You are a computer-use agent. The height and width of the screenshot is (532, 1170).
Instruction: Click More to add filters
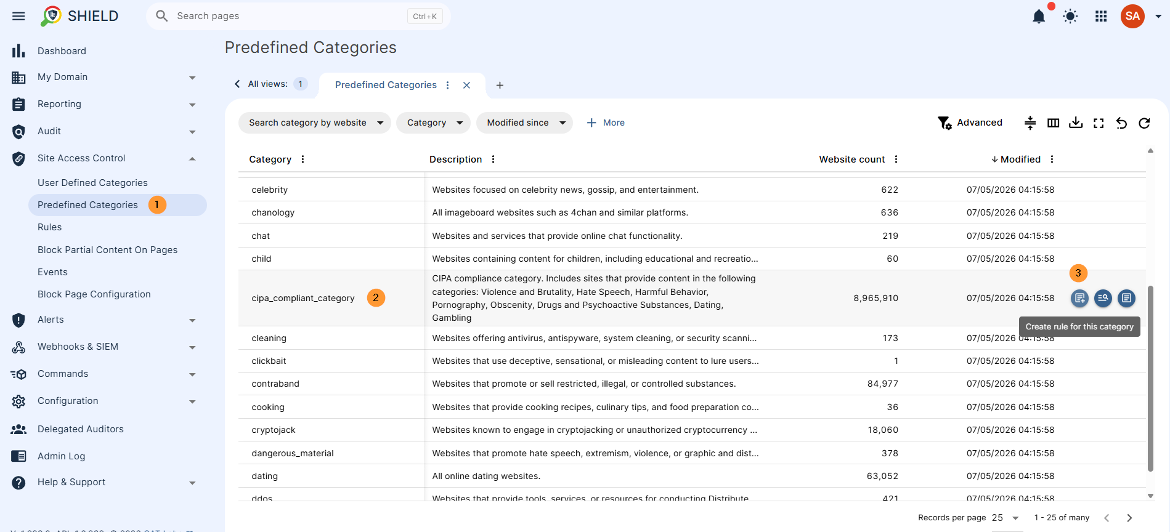606,123
